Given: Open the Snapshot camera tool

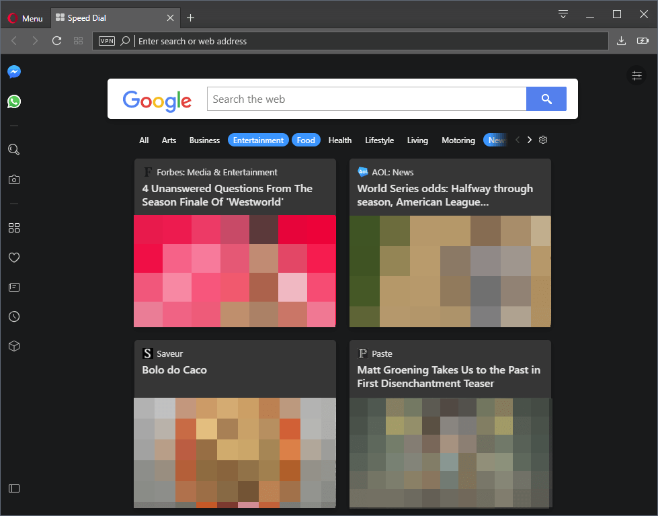Looking at the screenshot, I should pyautogui.click(x=14, y=179).
